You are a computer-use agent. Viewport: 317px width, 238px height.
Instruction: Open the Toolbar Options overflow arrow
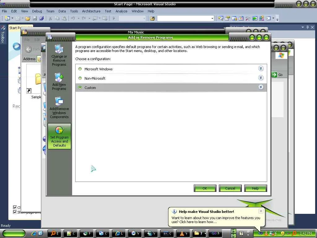277,19
